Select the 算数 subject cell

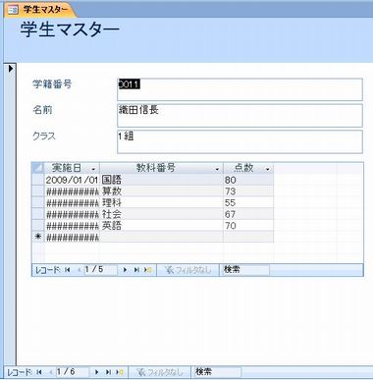tap(162, 191)
